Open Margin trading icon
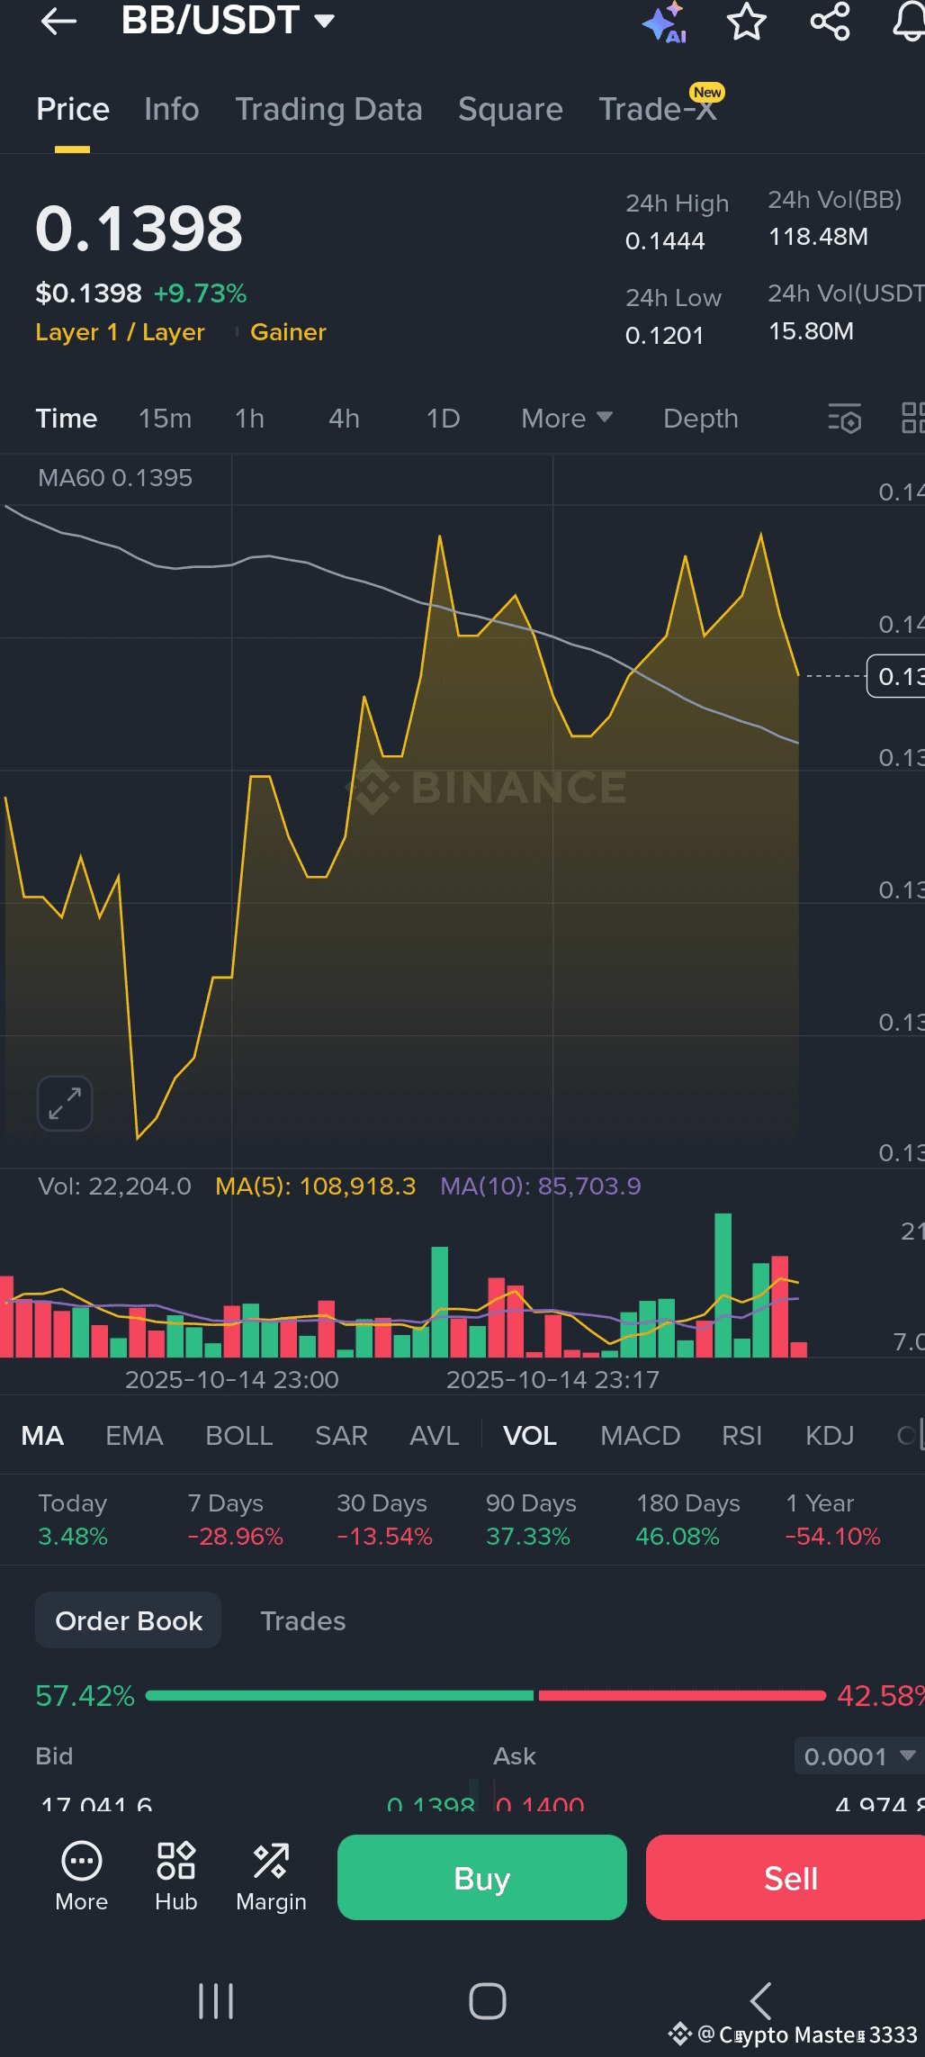Image resolution: width=925 pixels, height=2057 pixels. pyautogui.click(x=271, y=1877)
